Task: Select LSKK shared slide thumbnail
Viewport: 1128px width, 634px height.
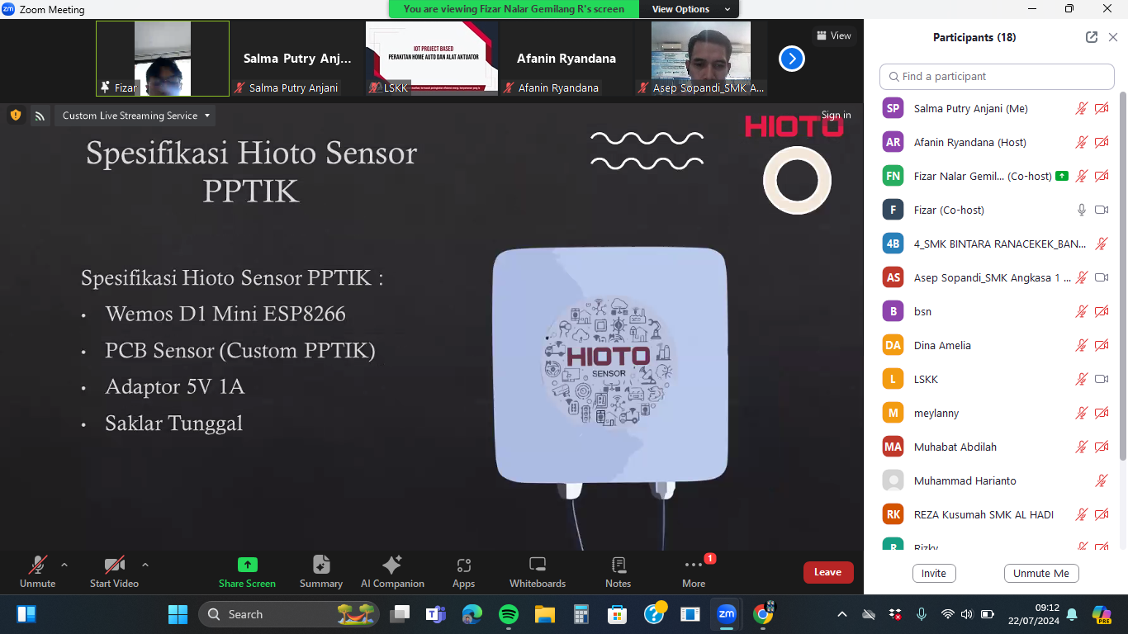Action: [432, 59]
